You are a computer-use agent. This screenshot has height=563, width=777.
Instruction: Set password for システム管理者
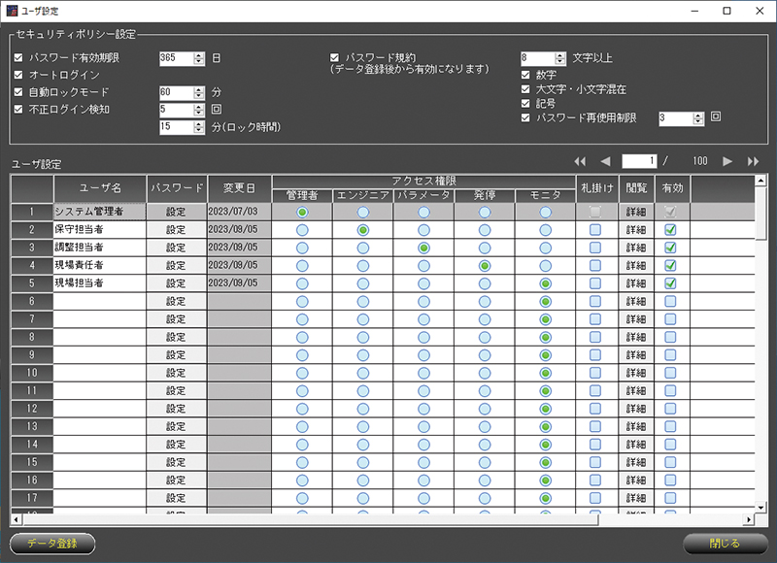[177, 212]
